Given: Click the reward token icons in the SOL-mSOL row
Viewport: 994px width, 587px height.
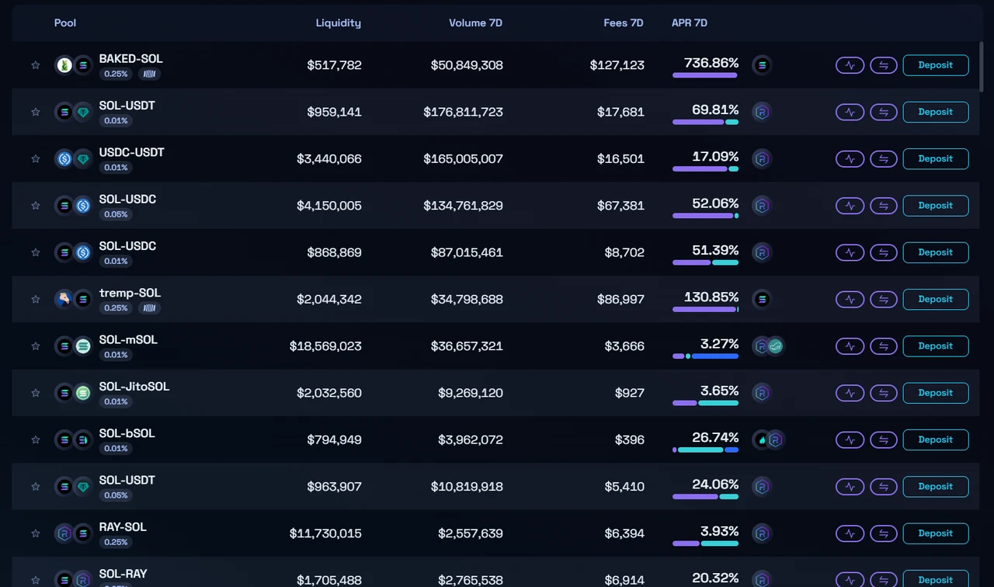Looking at the screenshot, I should tap(769, 346).
